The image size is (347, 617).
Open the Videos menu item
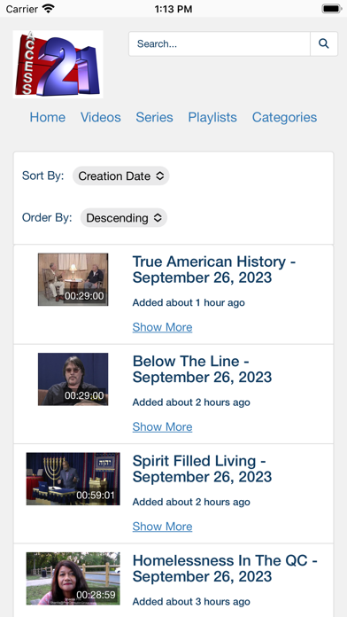tap(101, 117)
